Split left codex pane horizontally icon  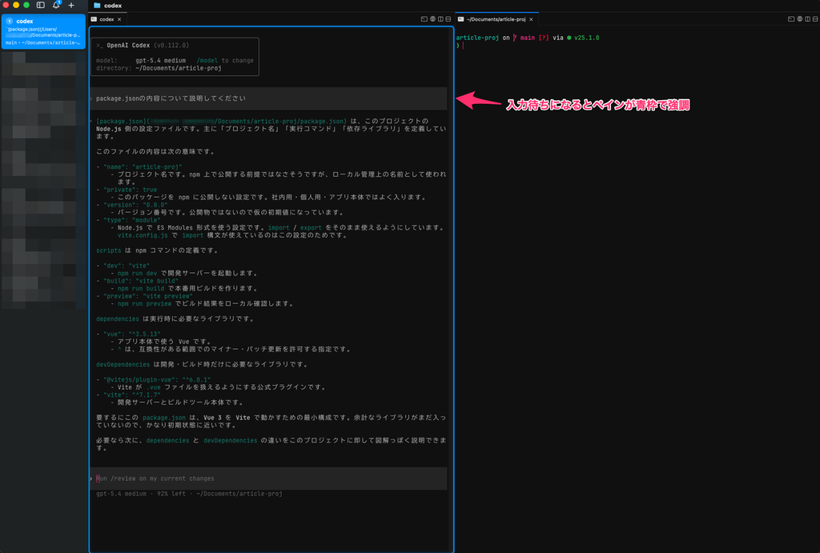tap(448, 19)
